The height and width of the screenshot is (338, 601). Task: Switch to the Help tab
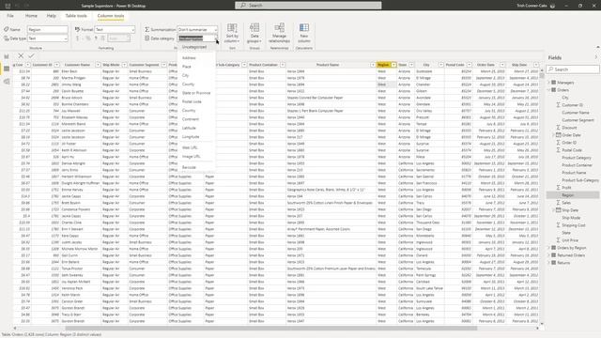coord(51,16)
